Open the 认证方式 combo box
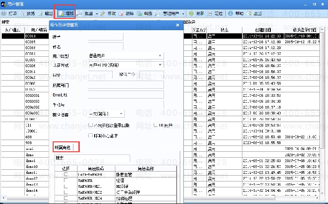This screenshot has width=328, height=204. coord(126,65)
